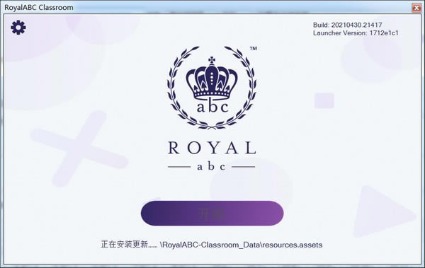Click the Build 20210430.21417 text
Viewport: 425px width, 268px height.
[x=348, y=25]
